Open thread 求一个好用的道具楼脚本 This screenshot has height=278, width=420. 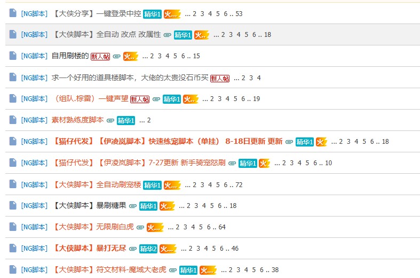pyautogui.click(x=130, y=78)
